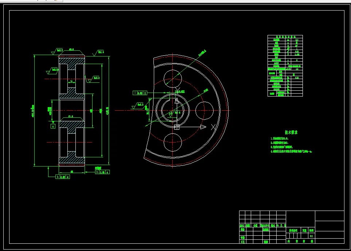
Task: Select technical requirement line 1
Action: point(279,139)
